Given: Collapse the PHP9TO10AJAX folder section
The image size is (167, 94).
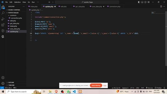Looking at the screenshot, I should [16, 13].
